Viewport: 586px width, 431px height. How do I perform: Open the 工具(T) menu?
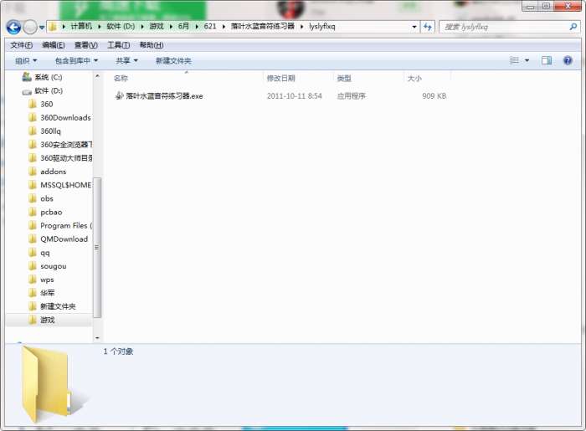(x=119, y=45)
